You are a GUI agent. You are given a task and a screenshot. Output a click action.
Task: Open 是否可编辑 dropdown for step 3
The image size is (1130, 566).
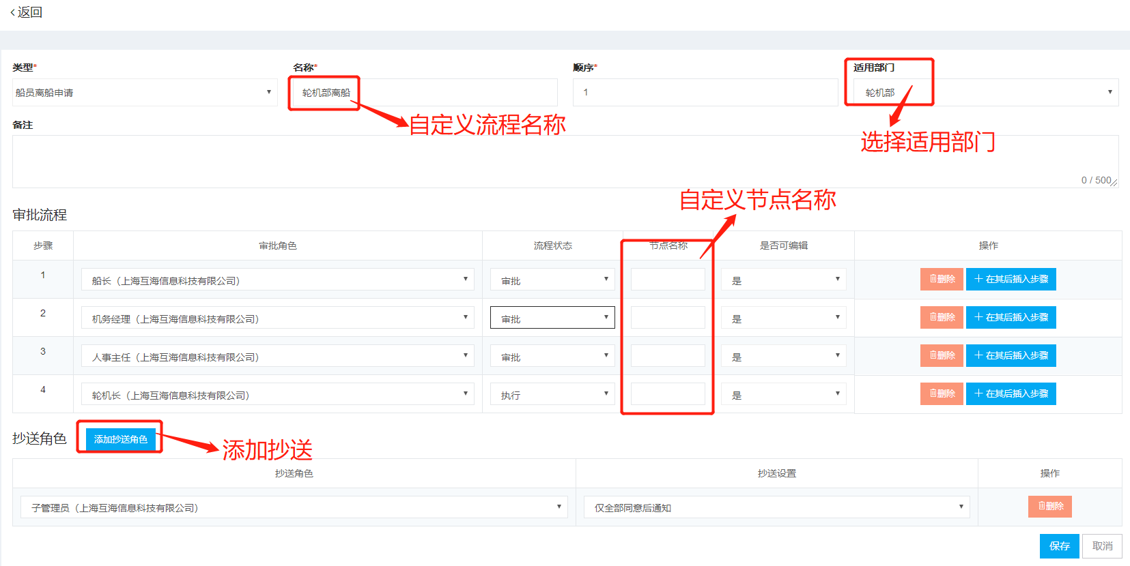coord(784,356)
